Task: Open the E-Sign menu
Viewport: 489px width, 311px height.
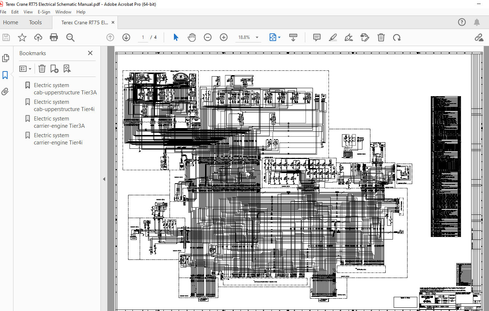Action: [44, 12]
